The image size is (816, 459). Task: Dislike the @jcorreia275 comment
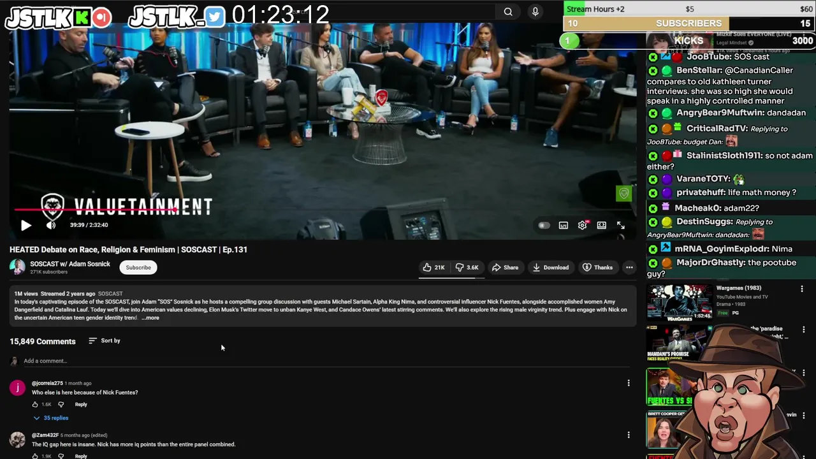(61, 404)
